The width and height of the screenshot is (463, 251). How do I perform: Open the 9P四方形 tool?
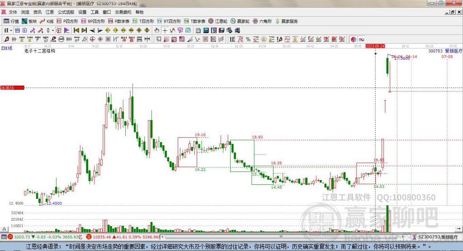(x=93, y=21)
